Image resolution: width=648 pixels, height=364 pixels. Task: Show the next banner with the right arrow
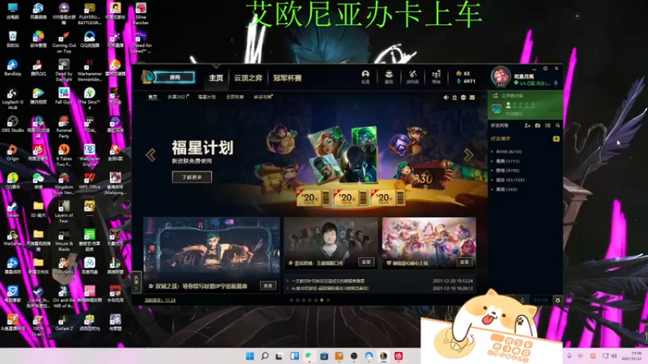coord(469,154)
